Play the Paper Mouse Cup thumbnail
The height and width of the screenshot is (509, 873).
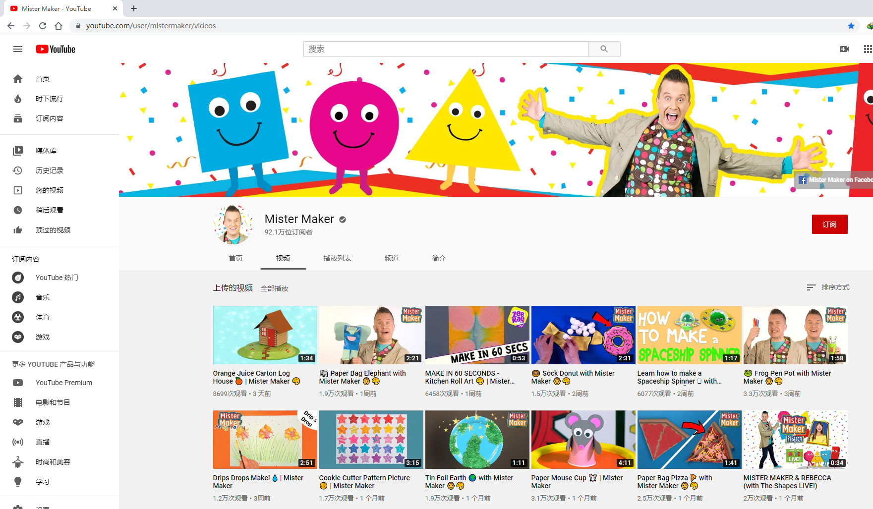(x=583, y=440)
